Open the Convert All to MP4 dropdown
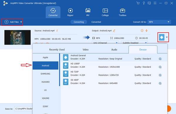The image size is (176, 114). (x=159, y=22)
